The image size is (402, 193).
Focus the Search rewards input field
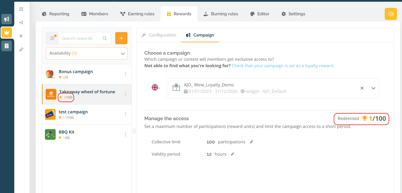tap(80, 38)
